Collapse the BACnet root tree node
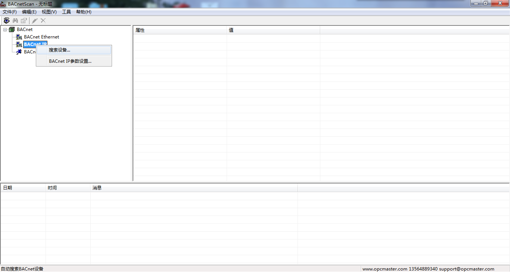 [5, 30]
